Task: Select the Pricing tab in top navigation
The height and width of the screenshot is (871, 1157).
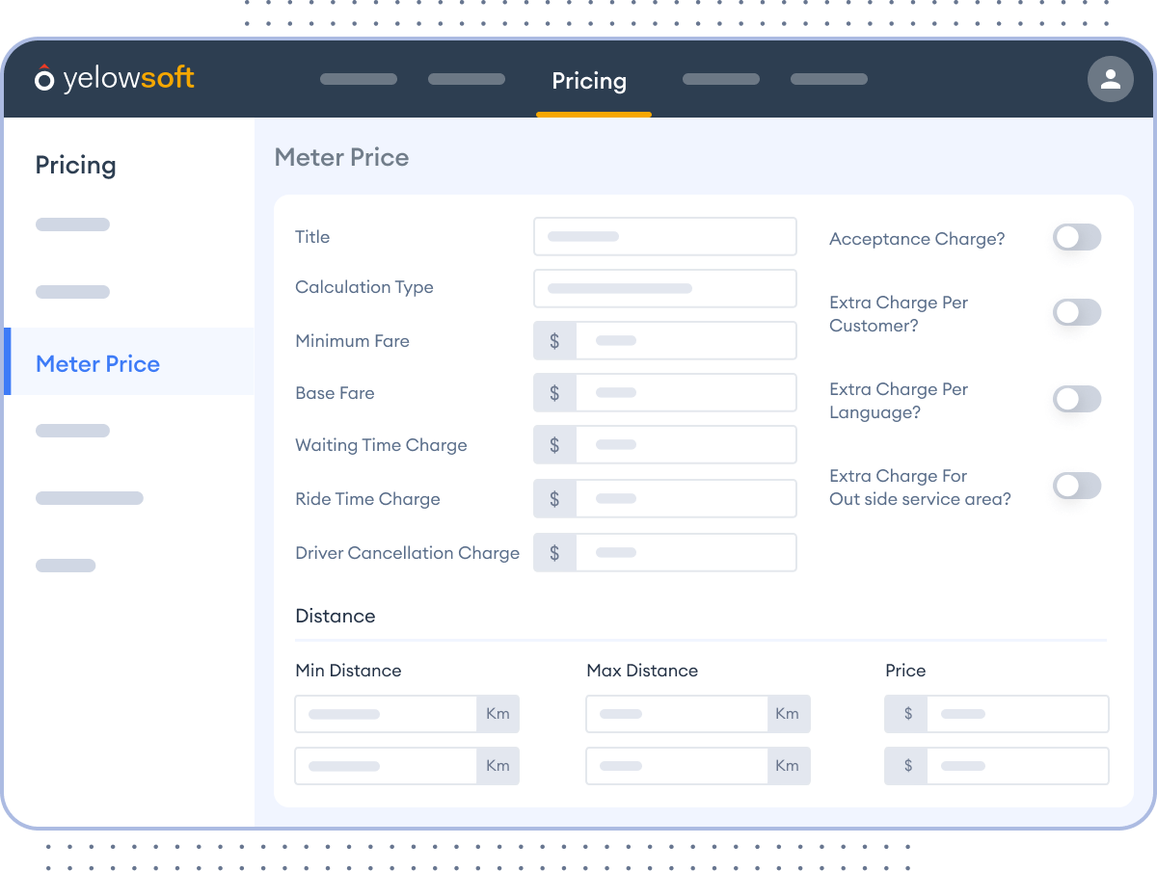Action: (589, 81)
